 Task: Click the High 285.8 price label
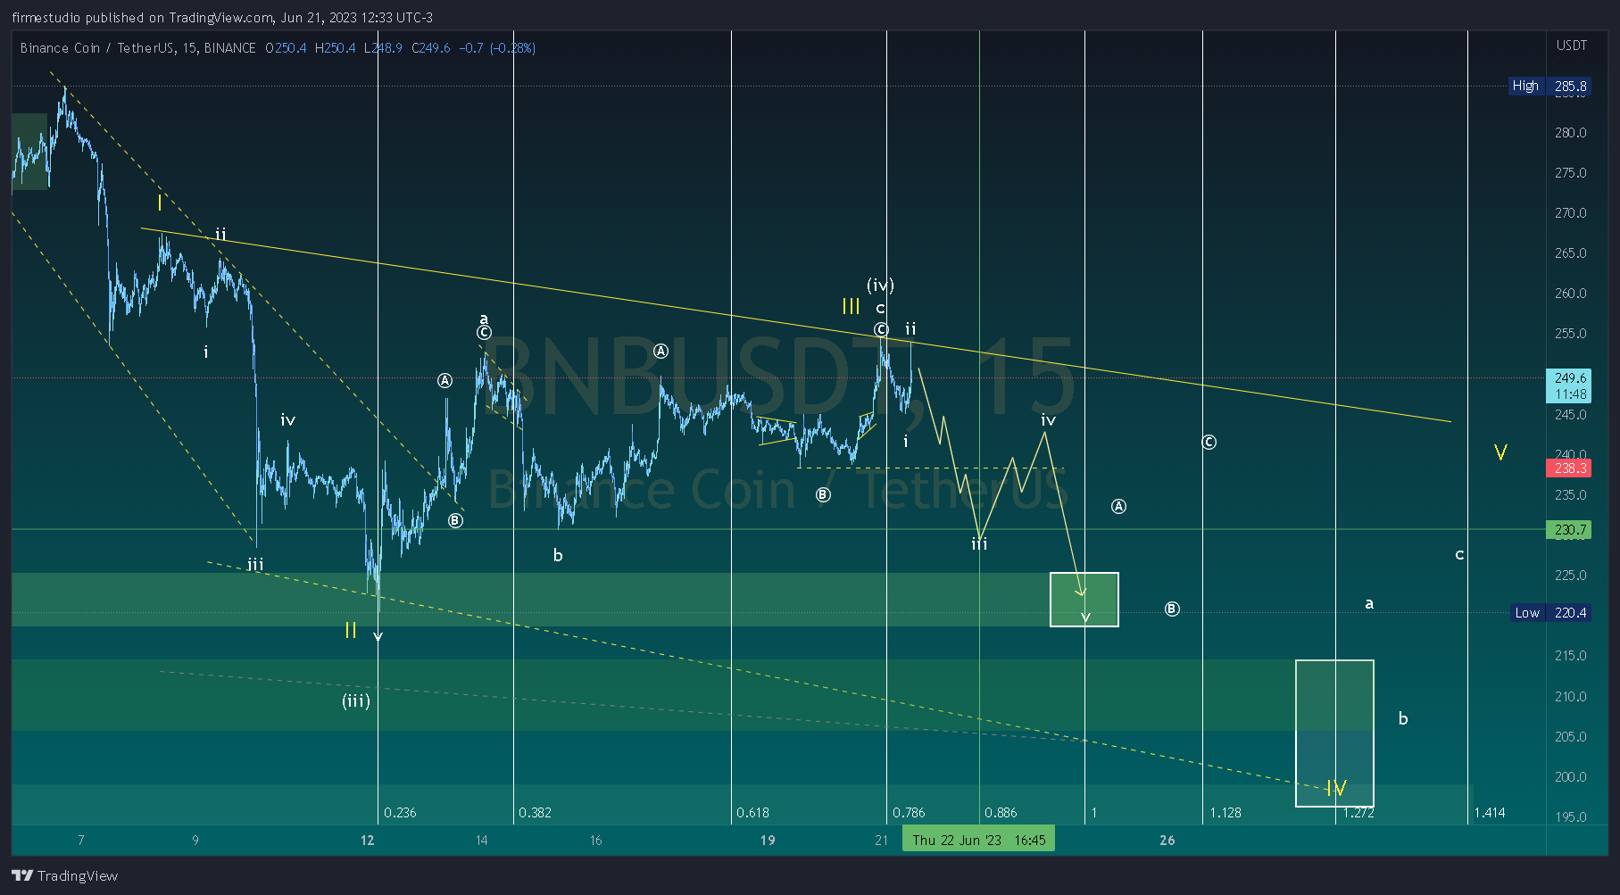1549,86
